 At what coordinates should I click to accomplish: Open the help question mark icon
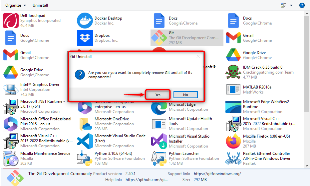tap(302, 5)
